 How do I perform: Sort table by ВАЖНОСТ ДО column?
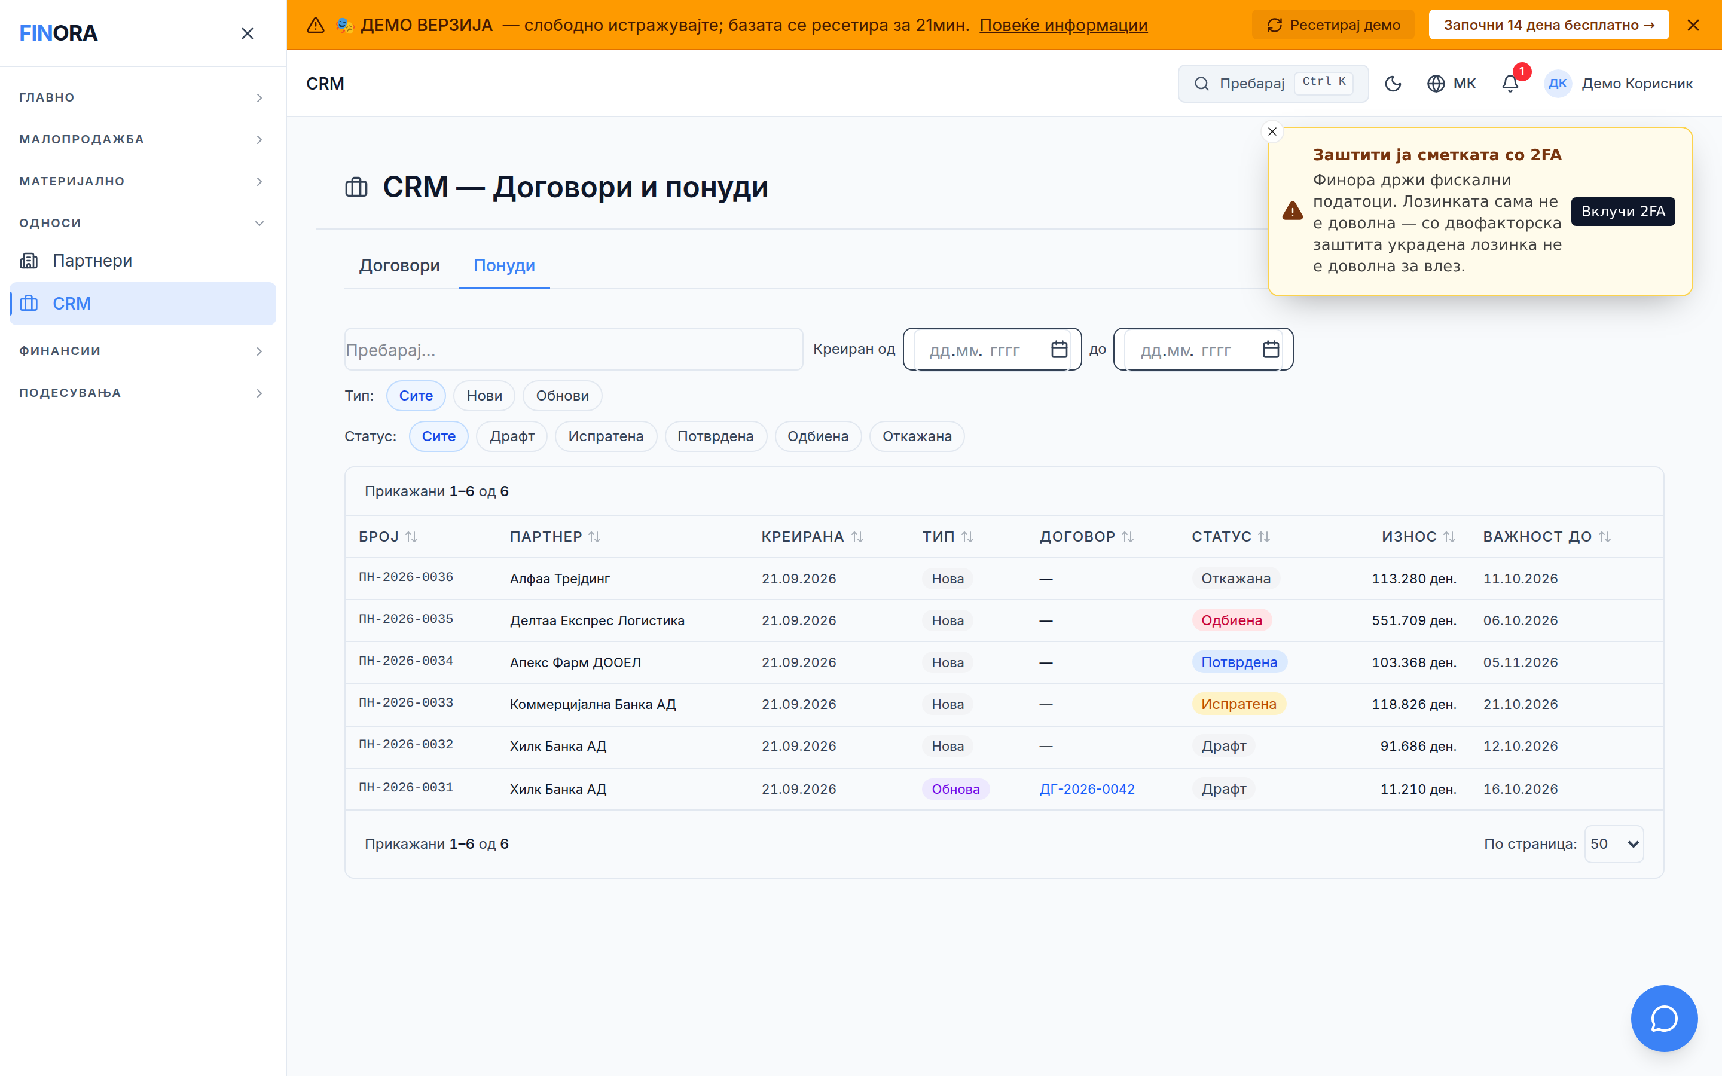tap(1547, 537)
